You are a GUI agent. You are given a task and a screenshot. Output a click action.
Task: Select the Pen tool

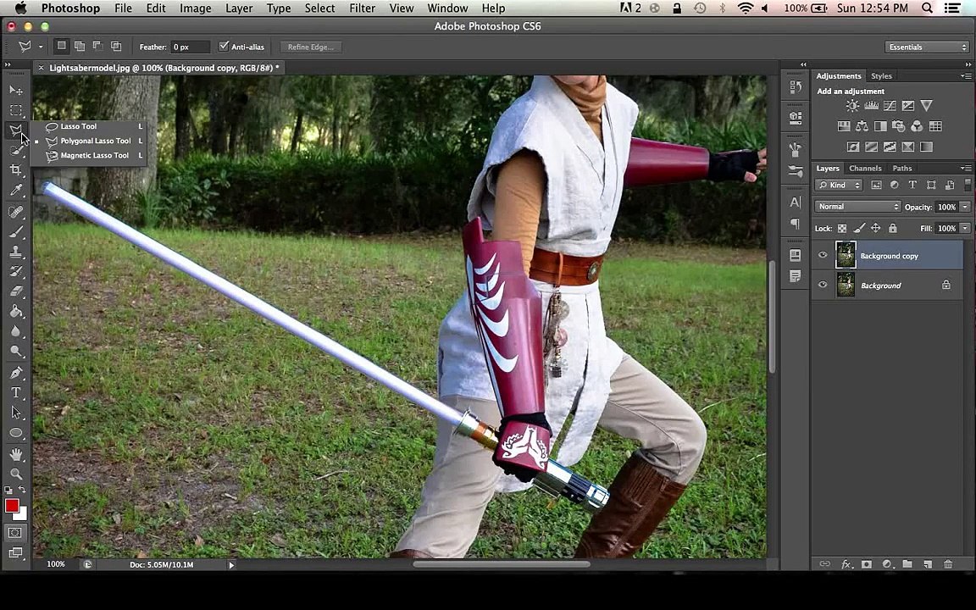pyautogui.click(x=16, y=373)
